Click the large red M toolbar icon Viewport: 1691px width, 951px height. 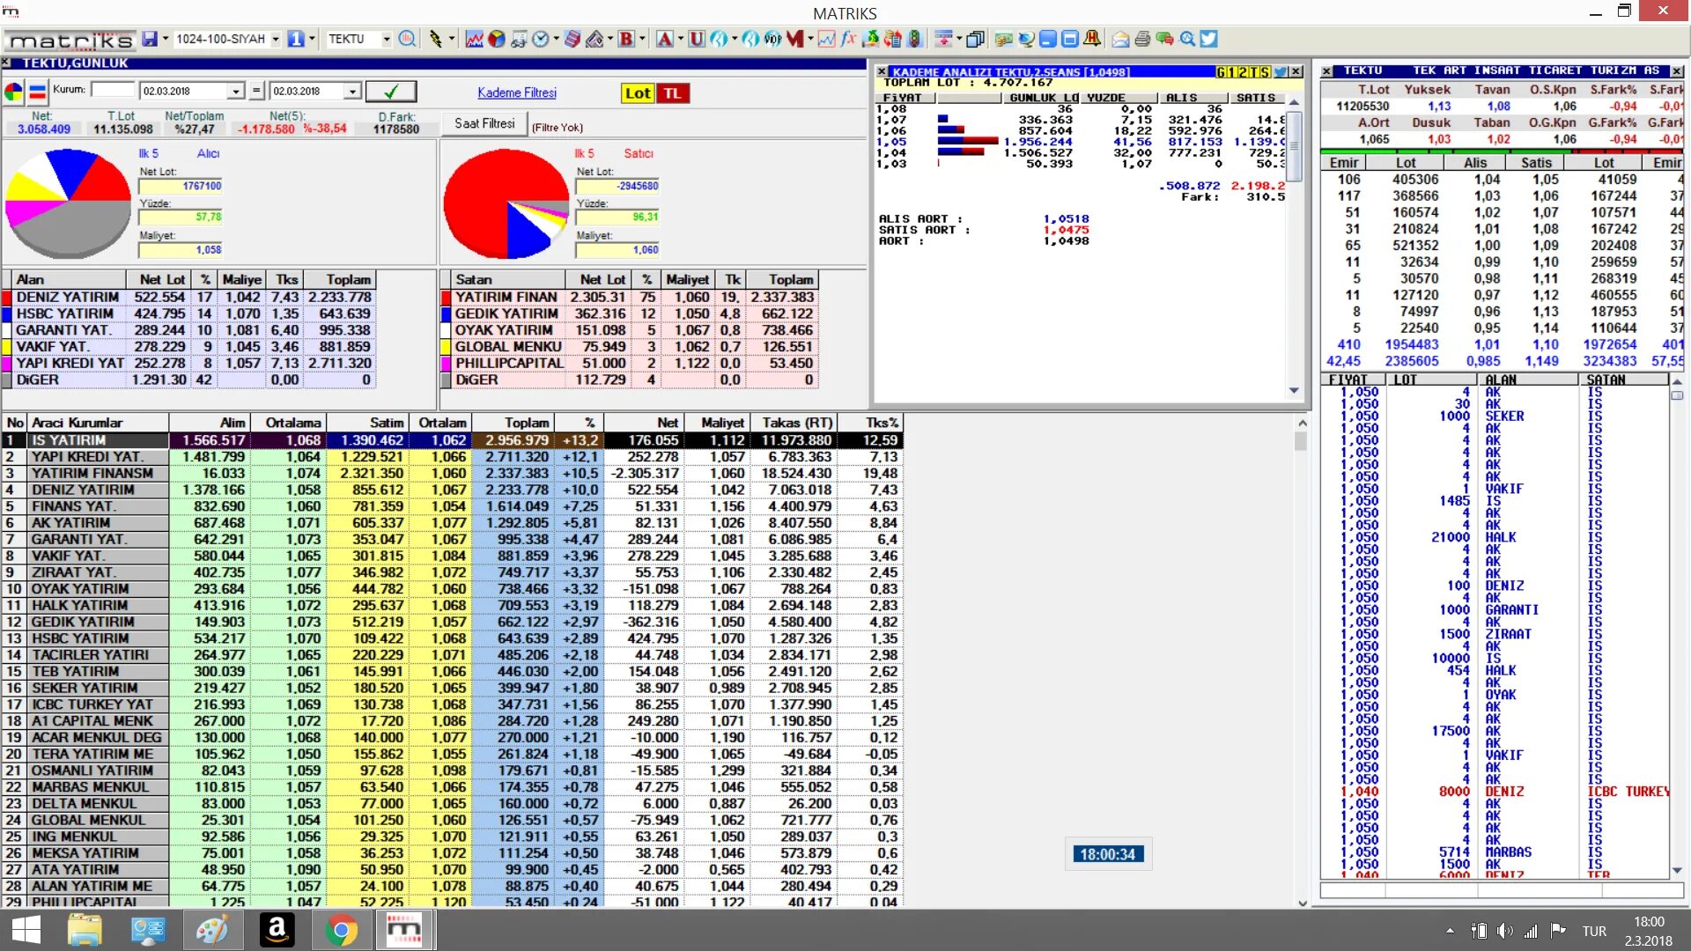click(795, 39)
